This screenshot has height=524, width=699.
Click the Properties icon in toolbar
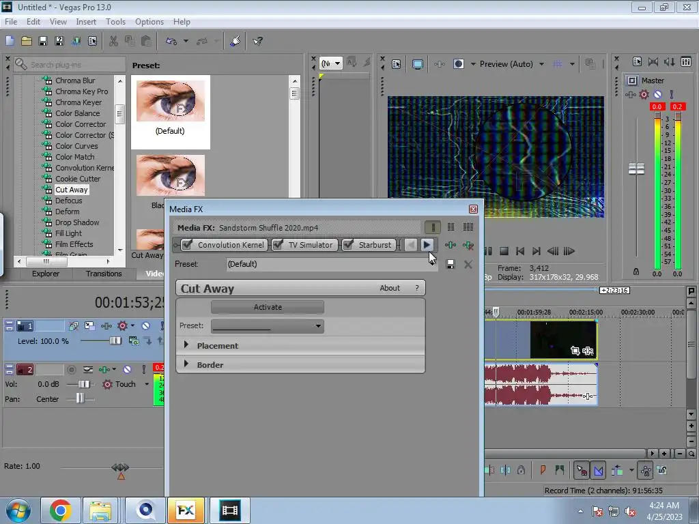[x=92, y=41]
